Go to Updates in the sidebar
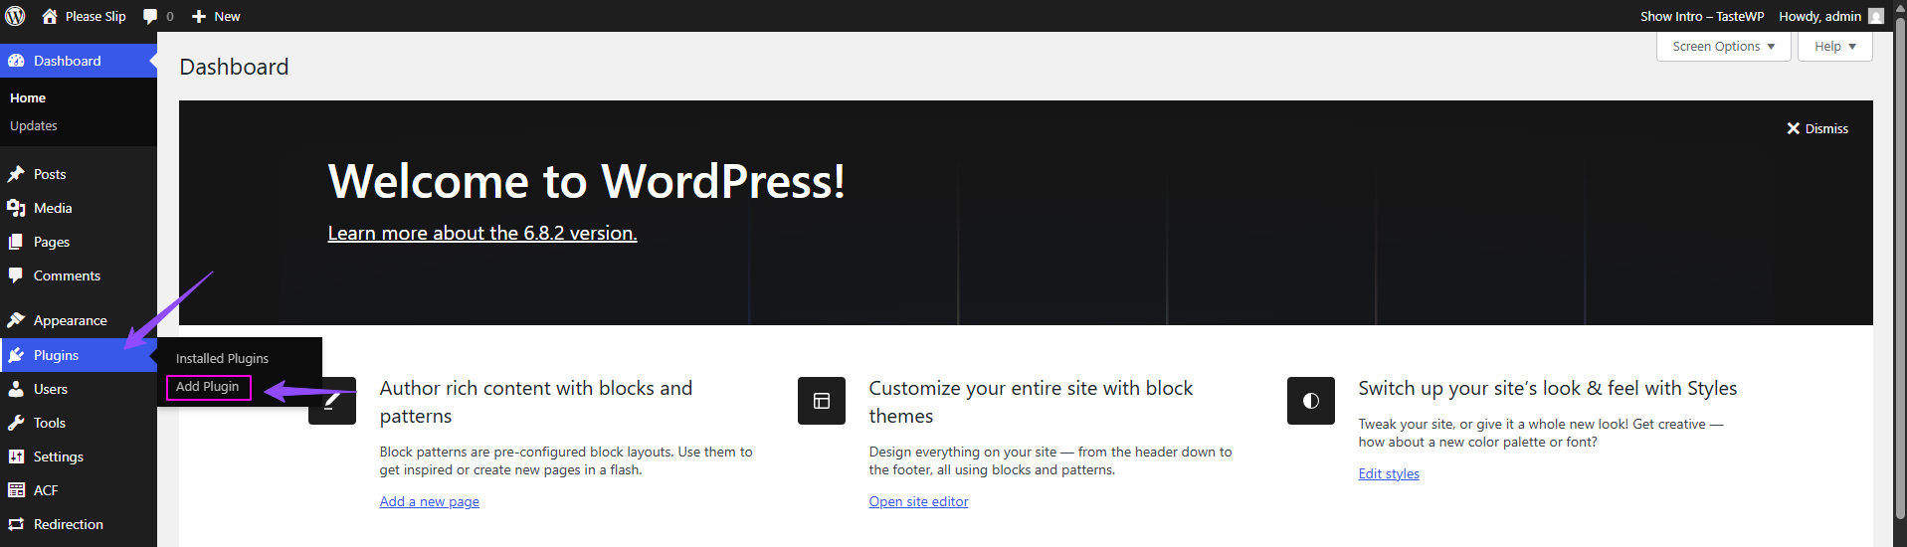This screenshot has height=547, width=1907. pyautogui.click(x=34, y=125)
